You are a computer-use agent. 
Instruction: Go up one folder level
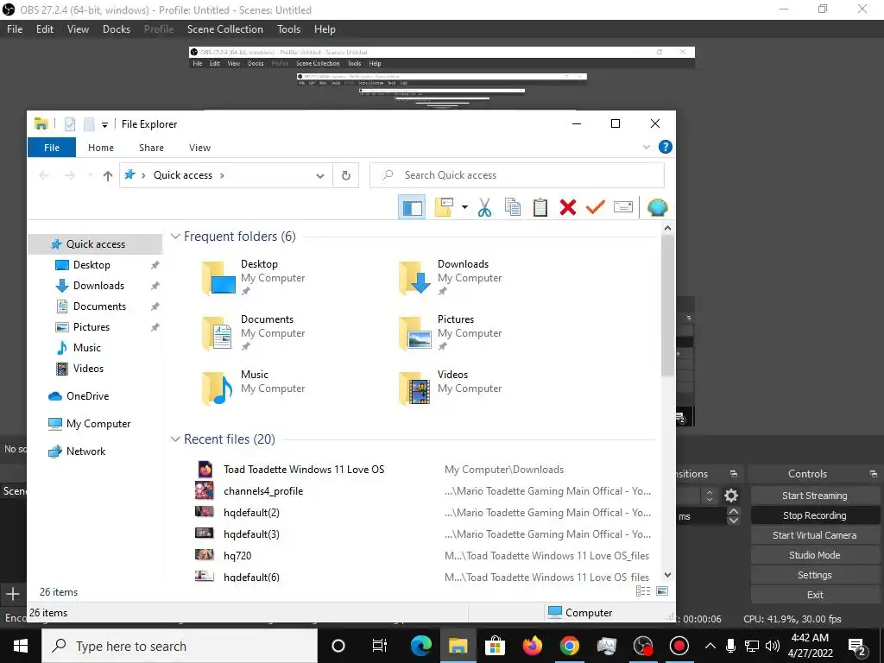108,175
